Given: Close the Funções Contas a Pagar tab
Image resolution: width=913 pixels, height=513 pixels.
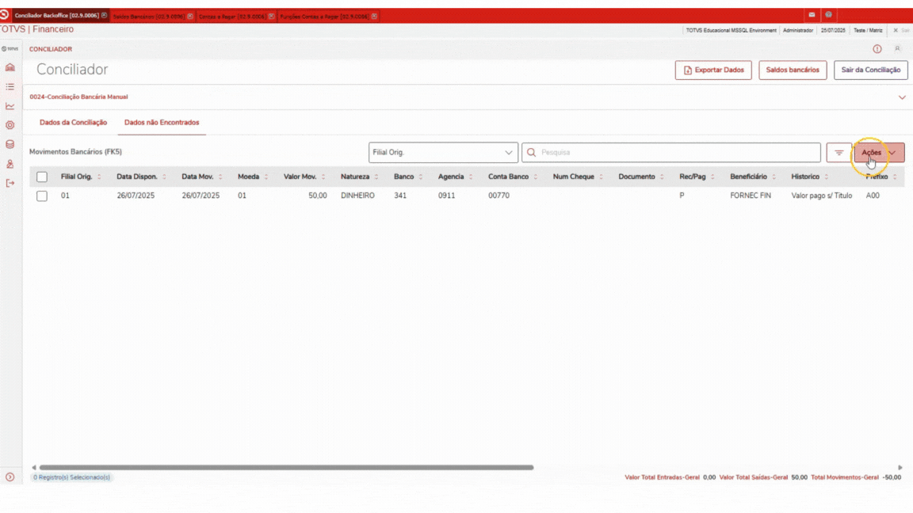Looking at the screenshot, I should pos(374,17).
